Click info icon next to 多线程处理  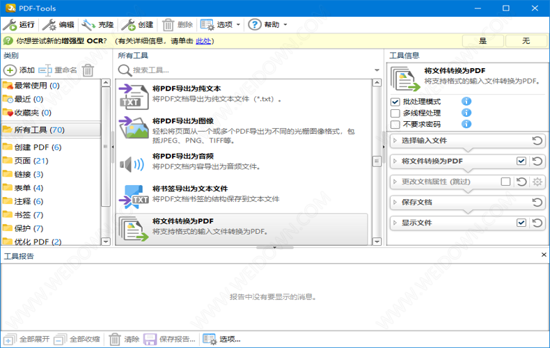point(466,113)
